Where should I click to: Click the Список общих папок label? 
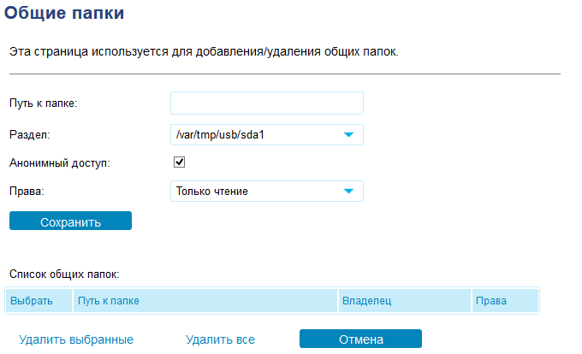click(x=64, y=274)
